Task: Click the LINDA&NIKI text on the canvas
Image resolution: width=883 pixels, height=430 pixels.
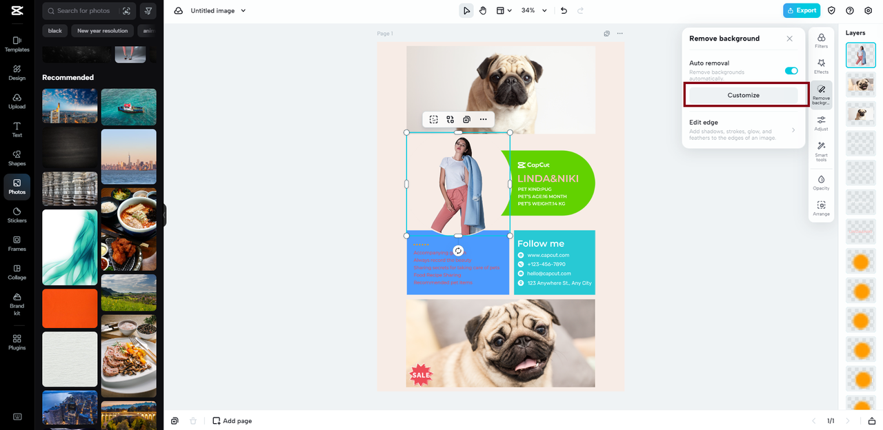Action: [x=548, y=178]
